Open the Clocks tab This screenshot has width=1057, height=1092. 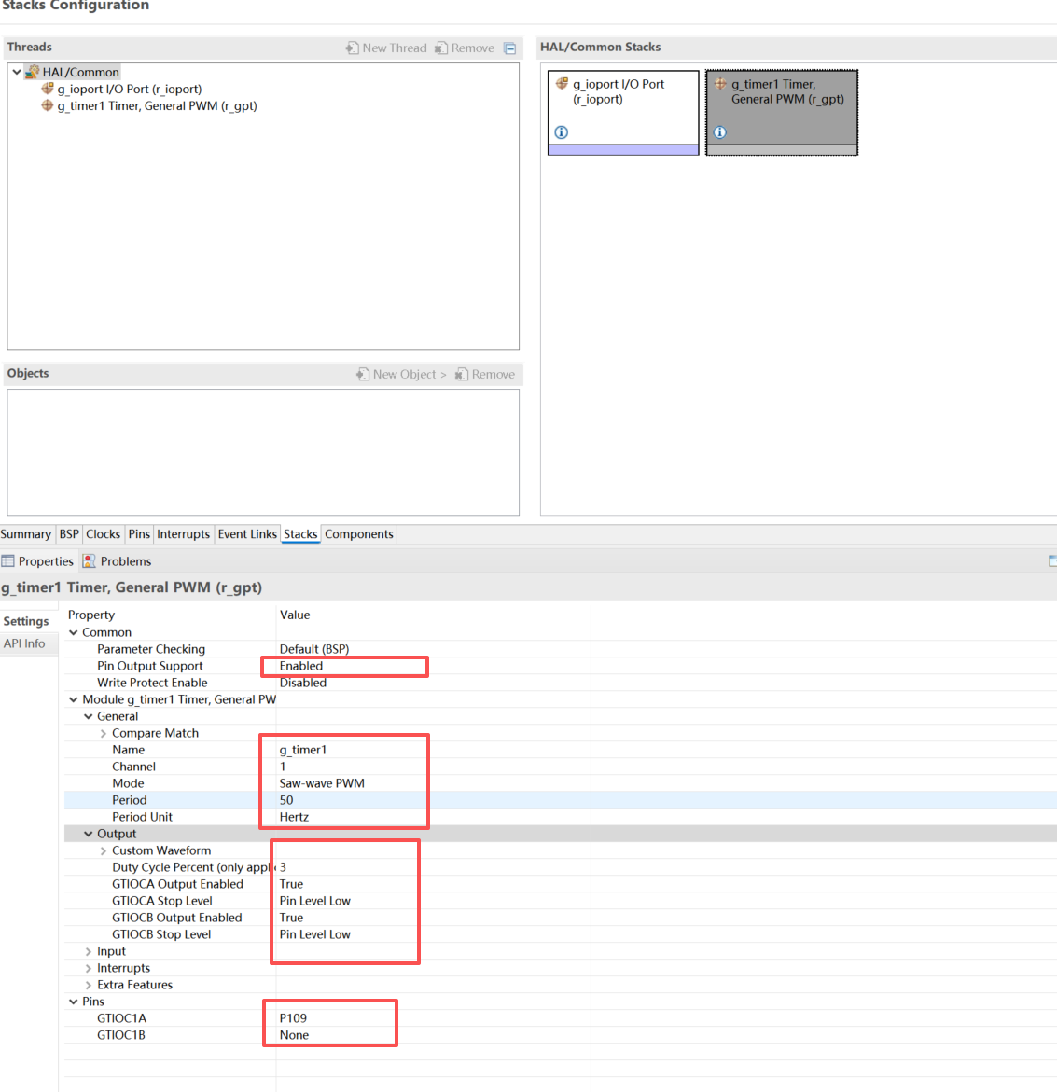coord(104,534)
